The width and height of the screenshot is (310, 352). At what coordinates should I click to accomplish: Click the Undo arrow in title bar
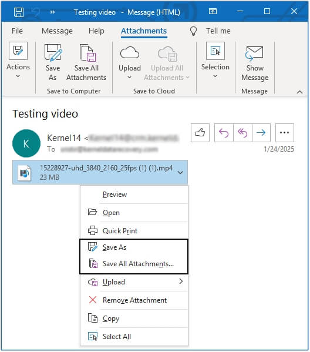[x=36, y=12]
